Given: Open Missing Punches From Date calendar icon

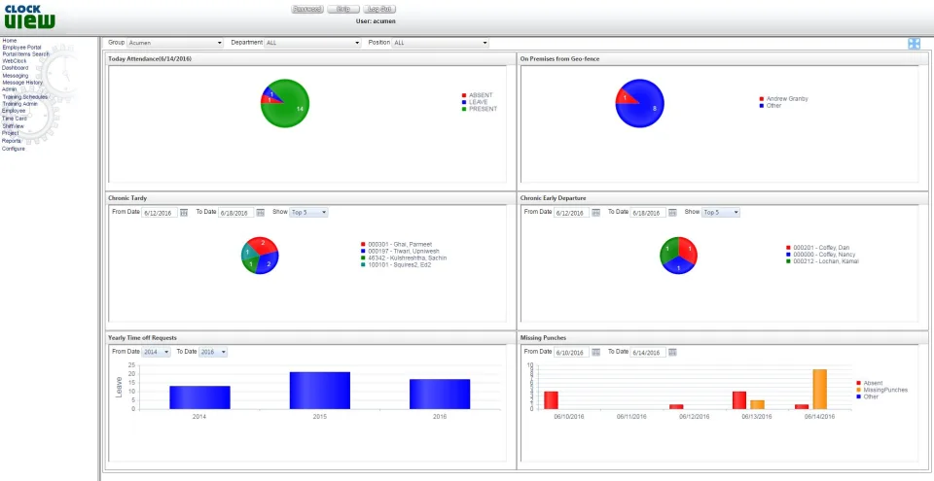Looking at the screenshot, I should click(595, 353).
